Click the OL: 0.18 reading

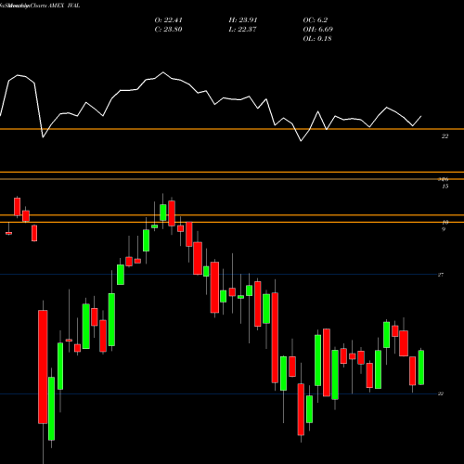click(x=317, y=39)
